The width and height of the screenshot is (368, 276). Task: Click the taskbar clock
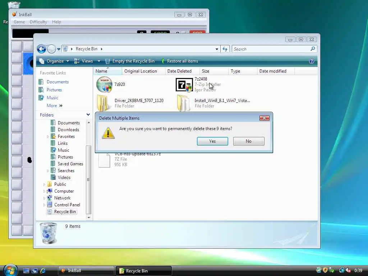(x=358, y=271)
